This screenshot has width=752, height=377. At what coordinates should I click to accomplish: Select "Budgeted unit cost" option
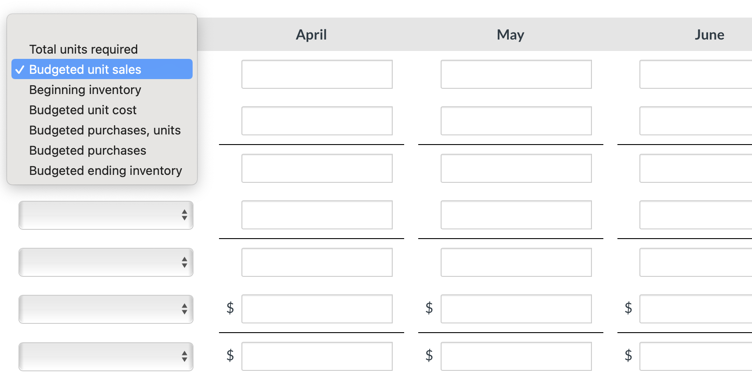click(83, 110)
